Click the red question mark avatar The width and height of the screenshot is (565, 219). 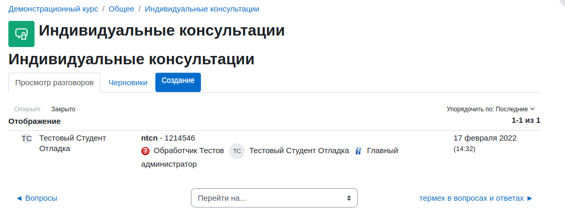tap(145, 151)
